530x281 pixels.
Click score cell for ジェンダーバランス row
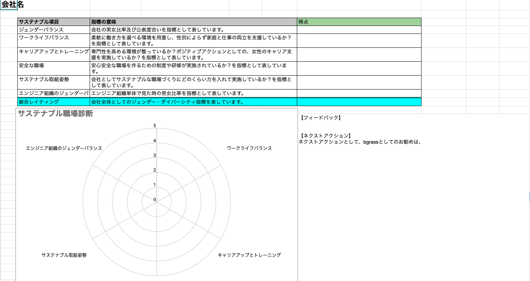(x=359, y=30)
